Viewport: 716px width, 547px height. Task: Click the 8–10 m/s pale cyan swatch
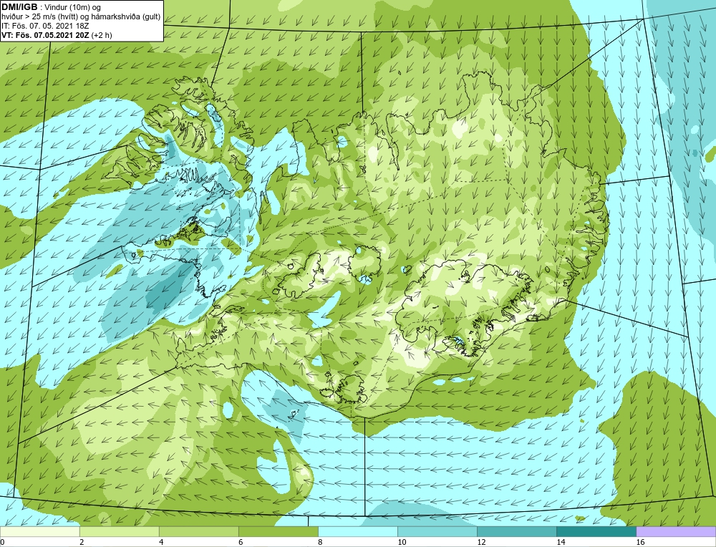pyautogui.click(x=357, y=531)
